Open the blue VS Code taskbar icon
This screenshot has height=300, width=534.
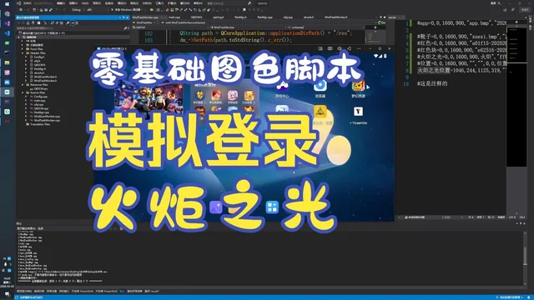(8, 33)
